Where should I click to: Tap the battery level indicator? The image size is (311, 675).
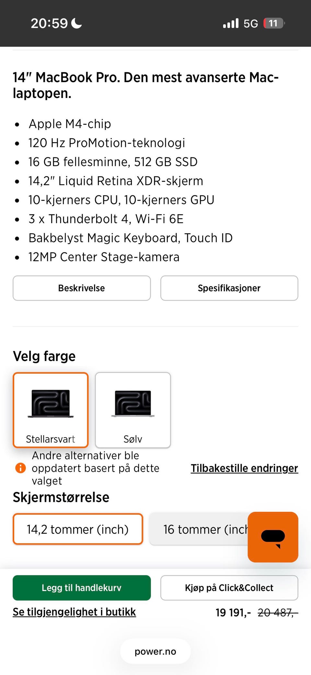click(274, 23)
